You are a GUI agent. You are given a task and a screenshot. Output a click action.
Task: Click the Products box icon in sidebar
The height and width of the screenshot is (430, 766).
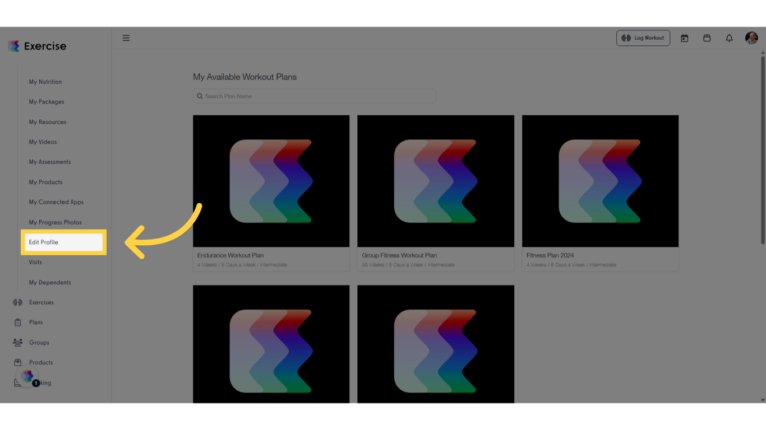[18, 363]
